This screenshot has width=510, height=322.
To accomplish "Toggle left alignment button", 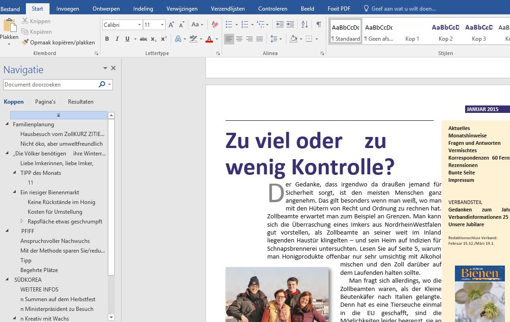I will coord(229,39).
